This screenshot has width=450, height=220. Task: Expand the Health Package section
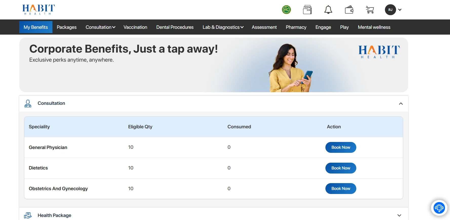click(399, 215)
